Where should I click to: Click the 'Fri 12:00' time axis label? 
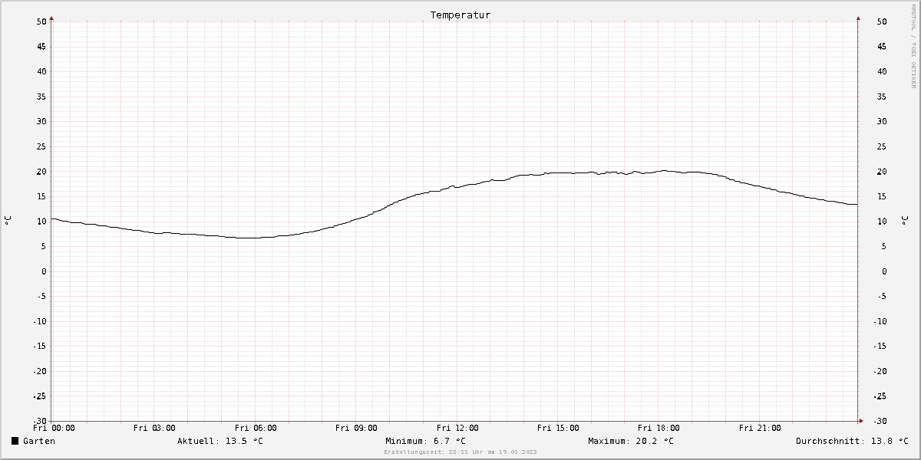tap(457, 428)
